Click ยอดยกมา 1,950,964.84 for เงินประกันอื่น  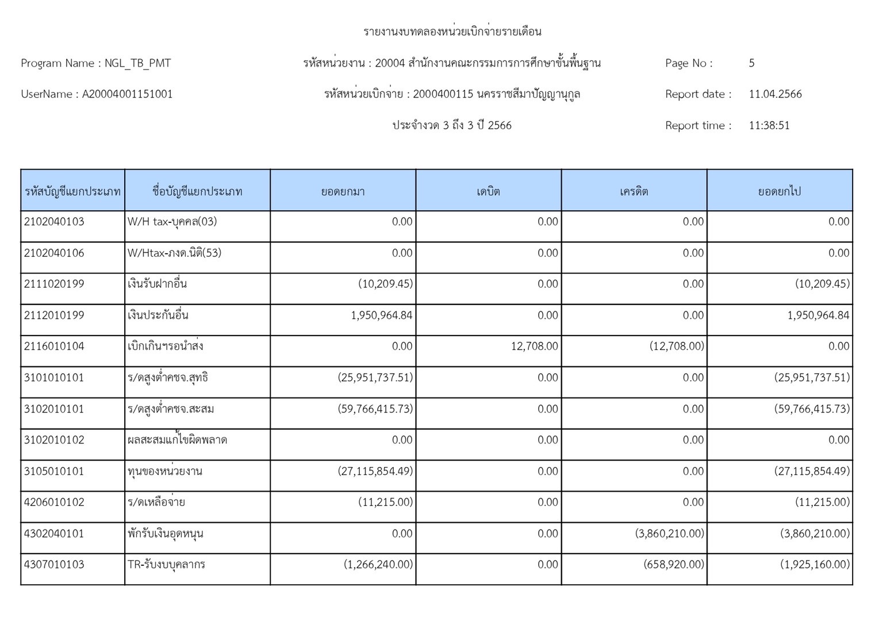tap(382, 315)
